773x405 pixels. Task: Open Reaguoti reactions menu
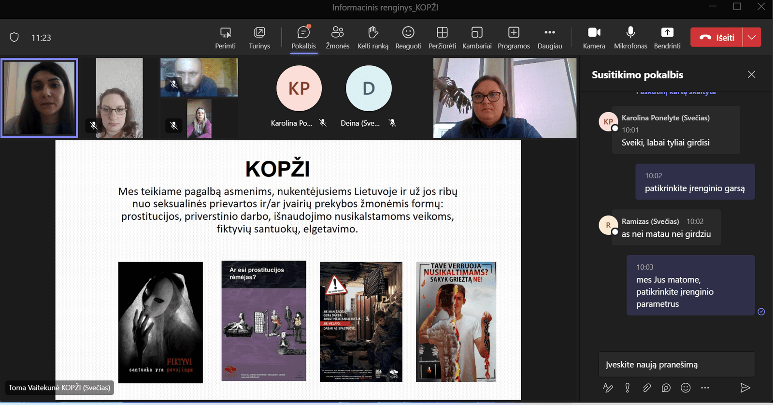point(408,38)
